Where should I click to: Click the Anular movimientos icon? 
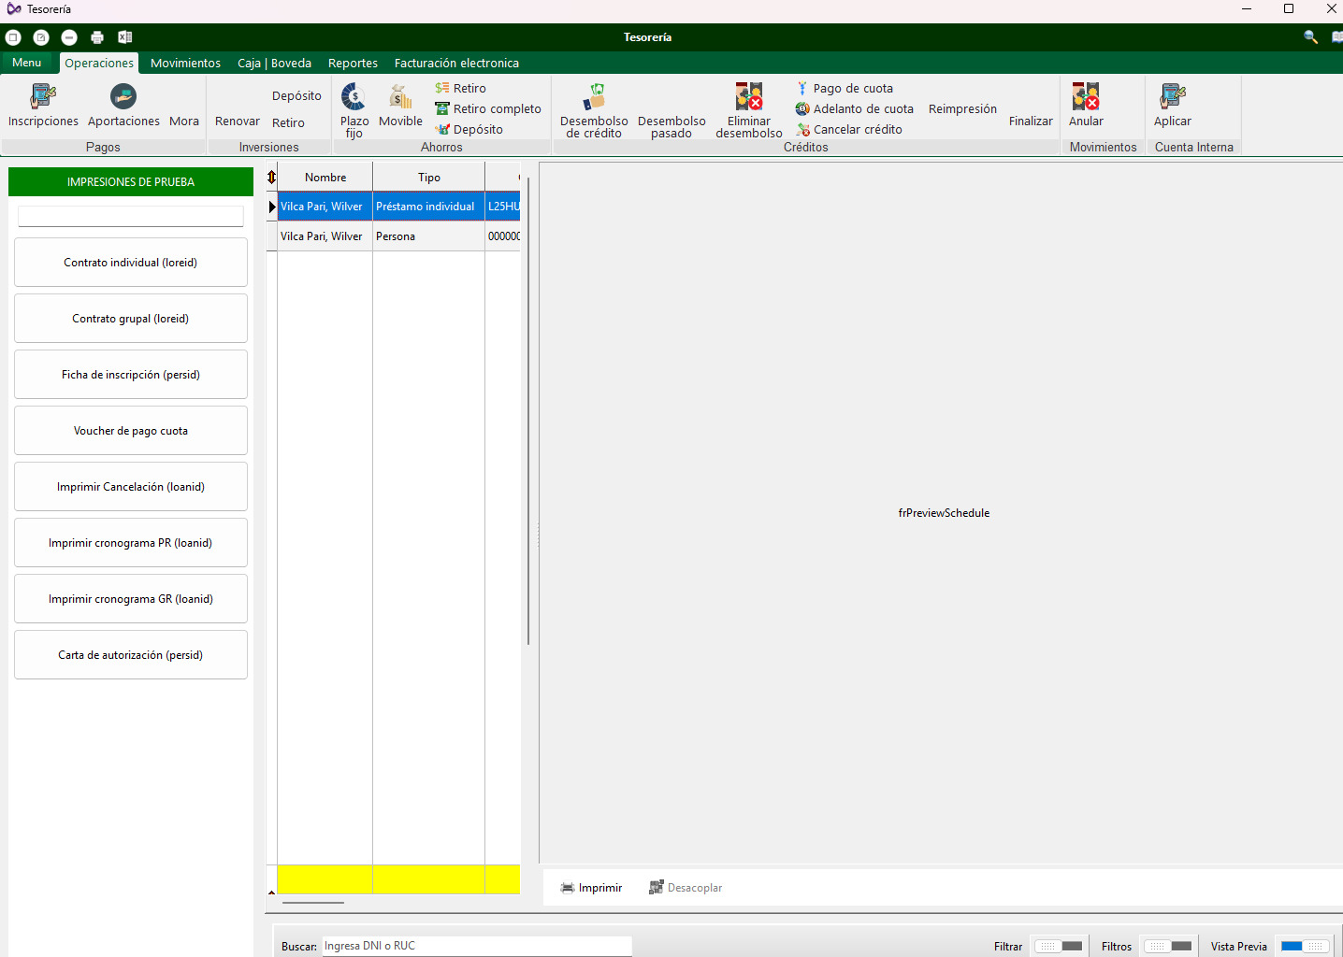pos(1086,97)
